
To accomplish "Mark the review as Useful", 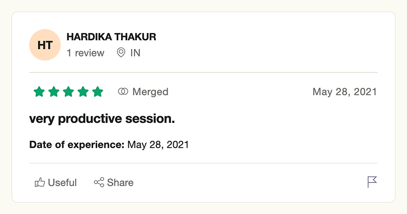I will coord(55,182).
